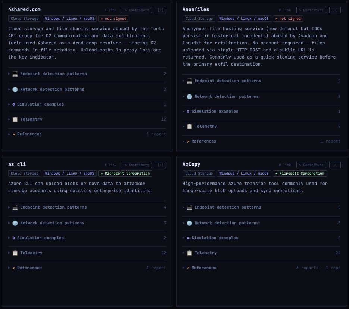Expand AzCopy Telemetry section triangle
The height and width of the screenshot is (309, 349).
184,253
